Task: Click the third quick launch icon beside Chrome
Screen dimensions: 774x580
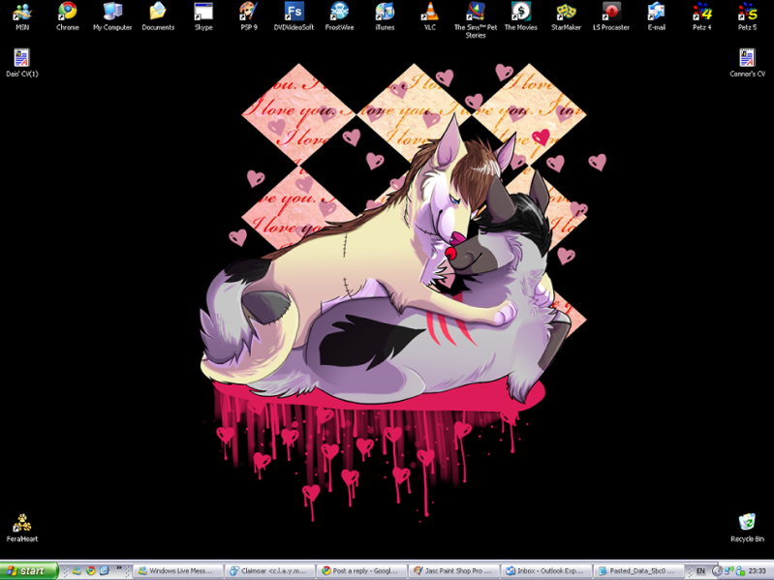Action: (x=105, y=570)
